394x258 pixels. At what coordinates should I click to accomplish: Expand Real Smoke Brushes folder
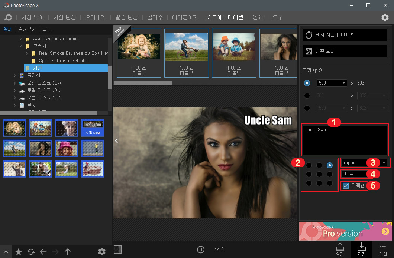[27, 53]
